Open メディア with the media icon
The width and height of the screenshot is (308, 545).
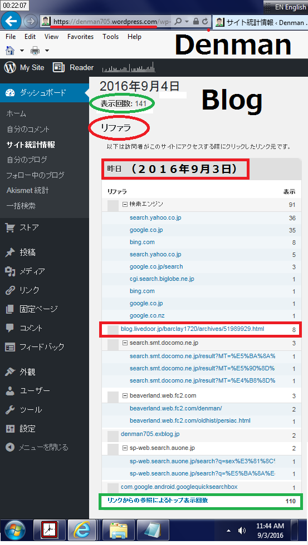[10, 271]
